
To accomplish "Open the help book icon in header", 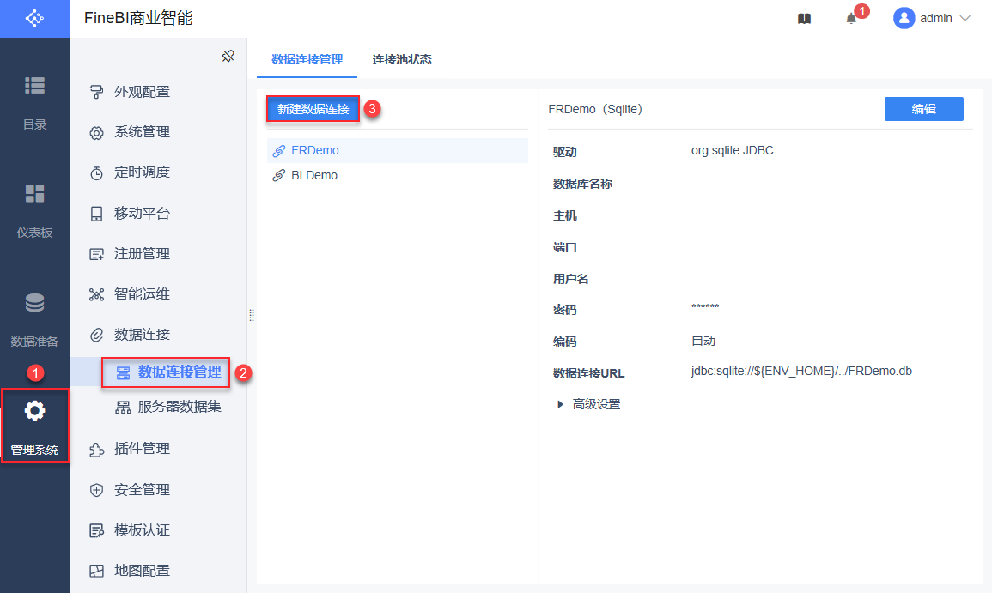I will click(x=804, y=19).
